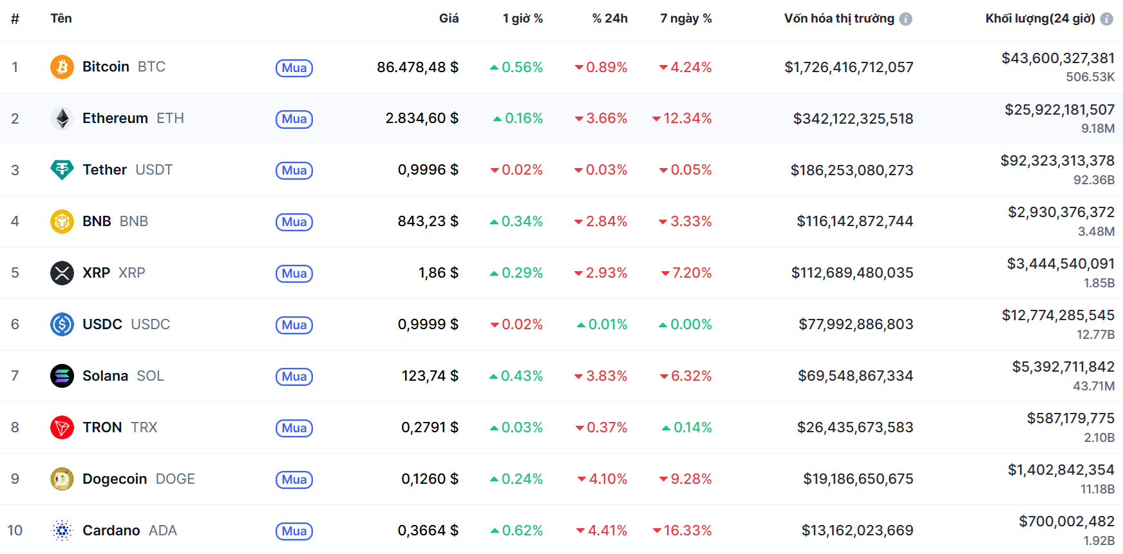Click the Mua button for Bitcoin
Viewport: 1123px width, 554px height.
(294, 68)
